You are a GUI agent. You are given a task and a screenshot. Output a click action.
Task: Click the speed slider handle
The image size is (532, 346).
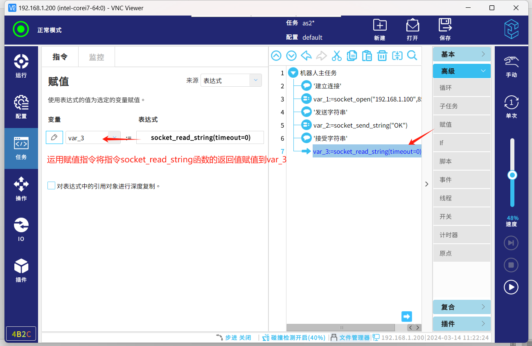click(512, 175)
